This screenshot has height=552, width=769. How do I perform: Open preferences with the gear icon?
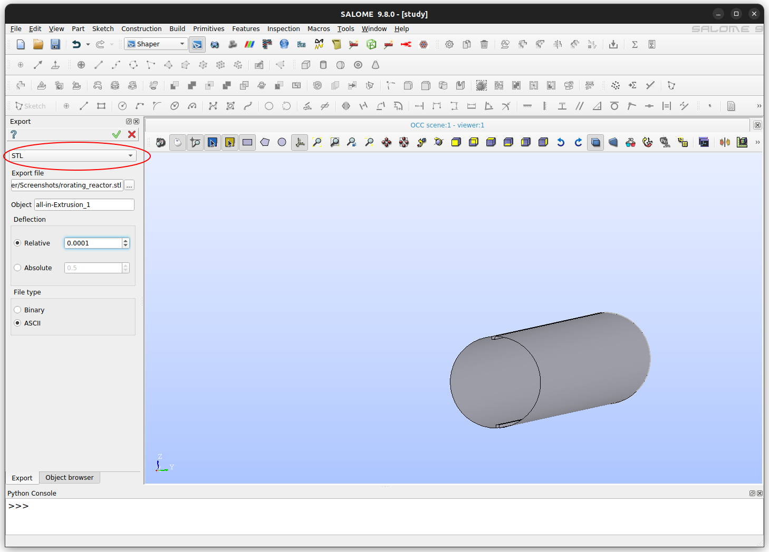click(x=449, y=44)
